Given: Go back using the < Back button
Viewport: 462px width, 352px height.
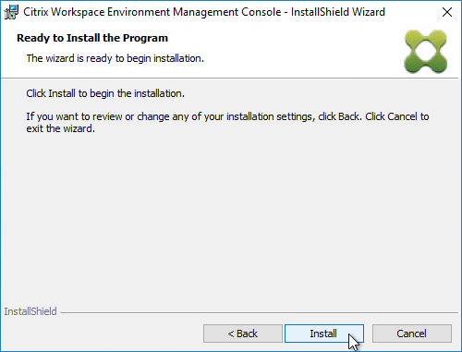Looking at the screenshot, I should click(x=243, y=334).
